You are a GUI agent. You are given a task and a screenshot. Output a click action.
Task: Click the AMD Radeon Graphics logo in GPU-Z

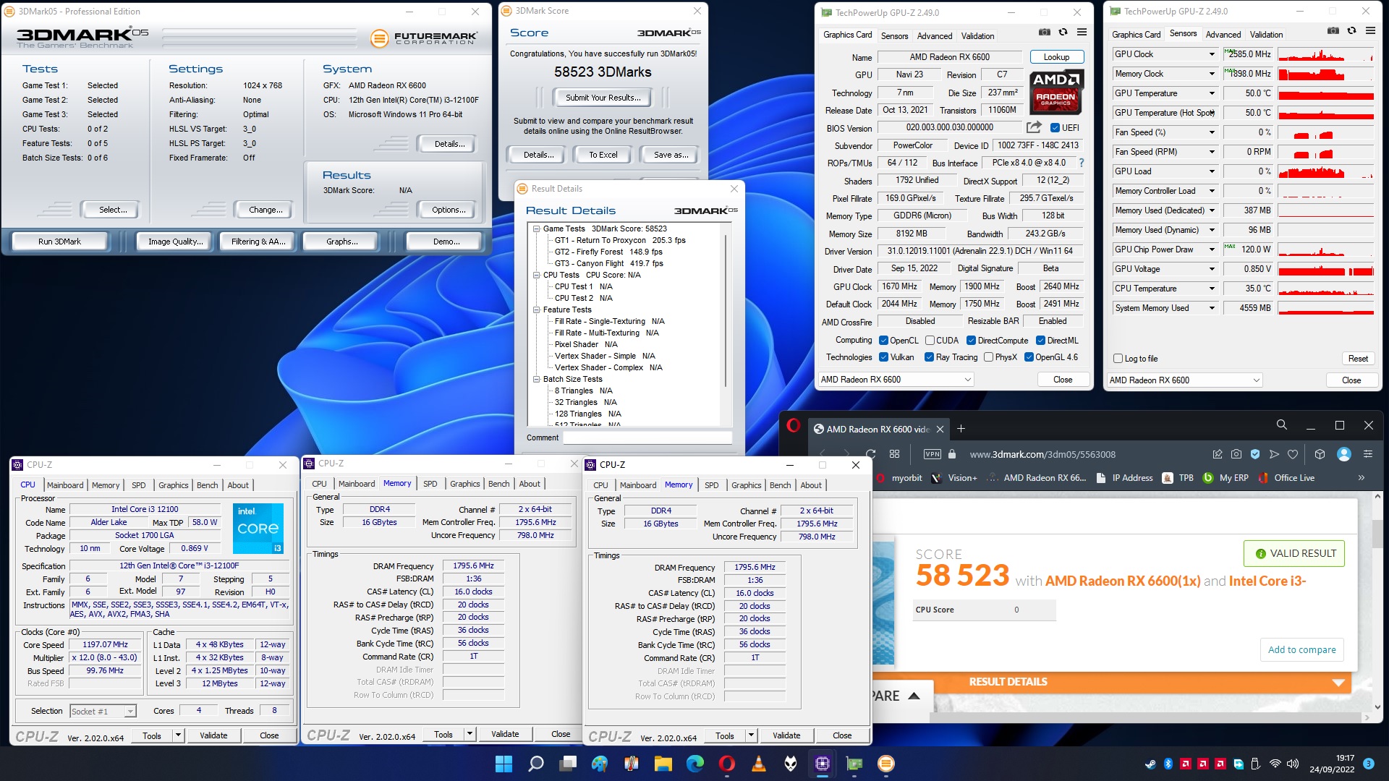click(1055, 92)
